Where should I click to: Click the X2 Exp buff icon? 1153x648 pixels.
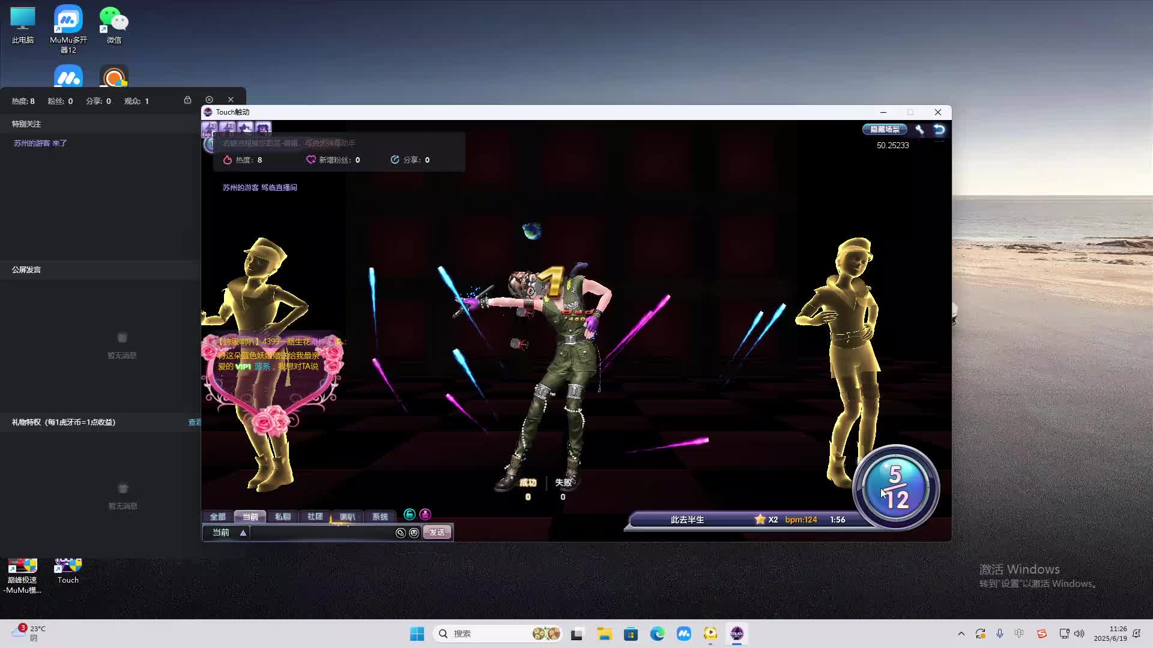210,128
